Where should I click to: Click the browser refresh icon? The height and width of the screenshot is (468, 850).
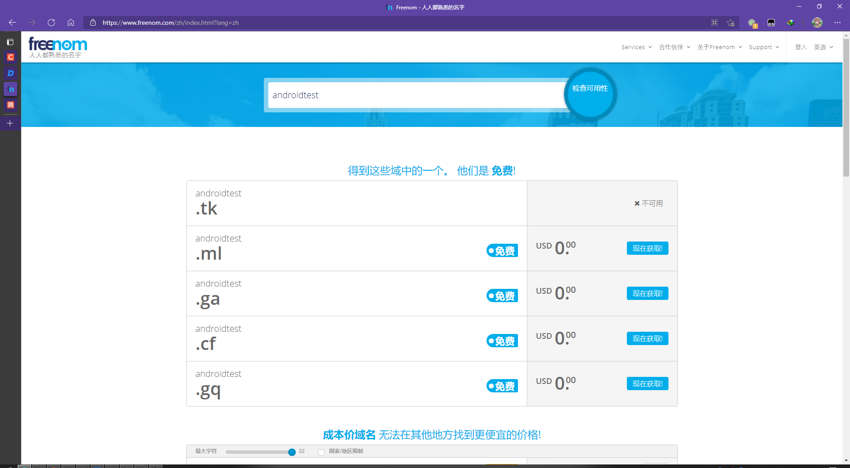coord(51,23)
